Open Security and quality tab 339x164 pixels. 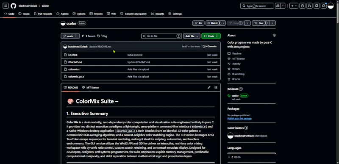pyautogui.click(x=133, y=14)
